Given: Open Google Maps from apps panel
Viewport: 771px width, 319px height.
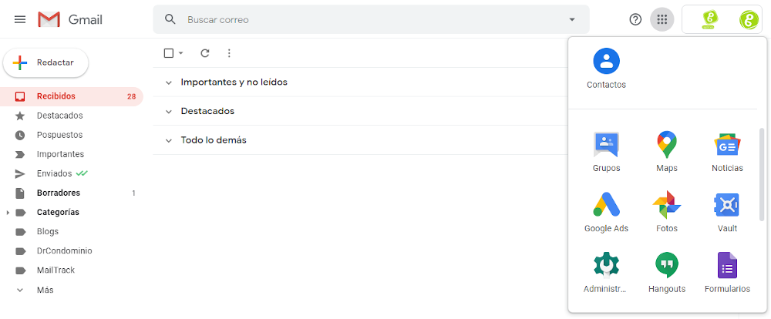Looking at the screenshot, I should (666, 151).
